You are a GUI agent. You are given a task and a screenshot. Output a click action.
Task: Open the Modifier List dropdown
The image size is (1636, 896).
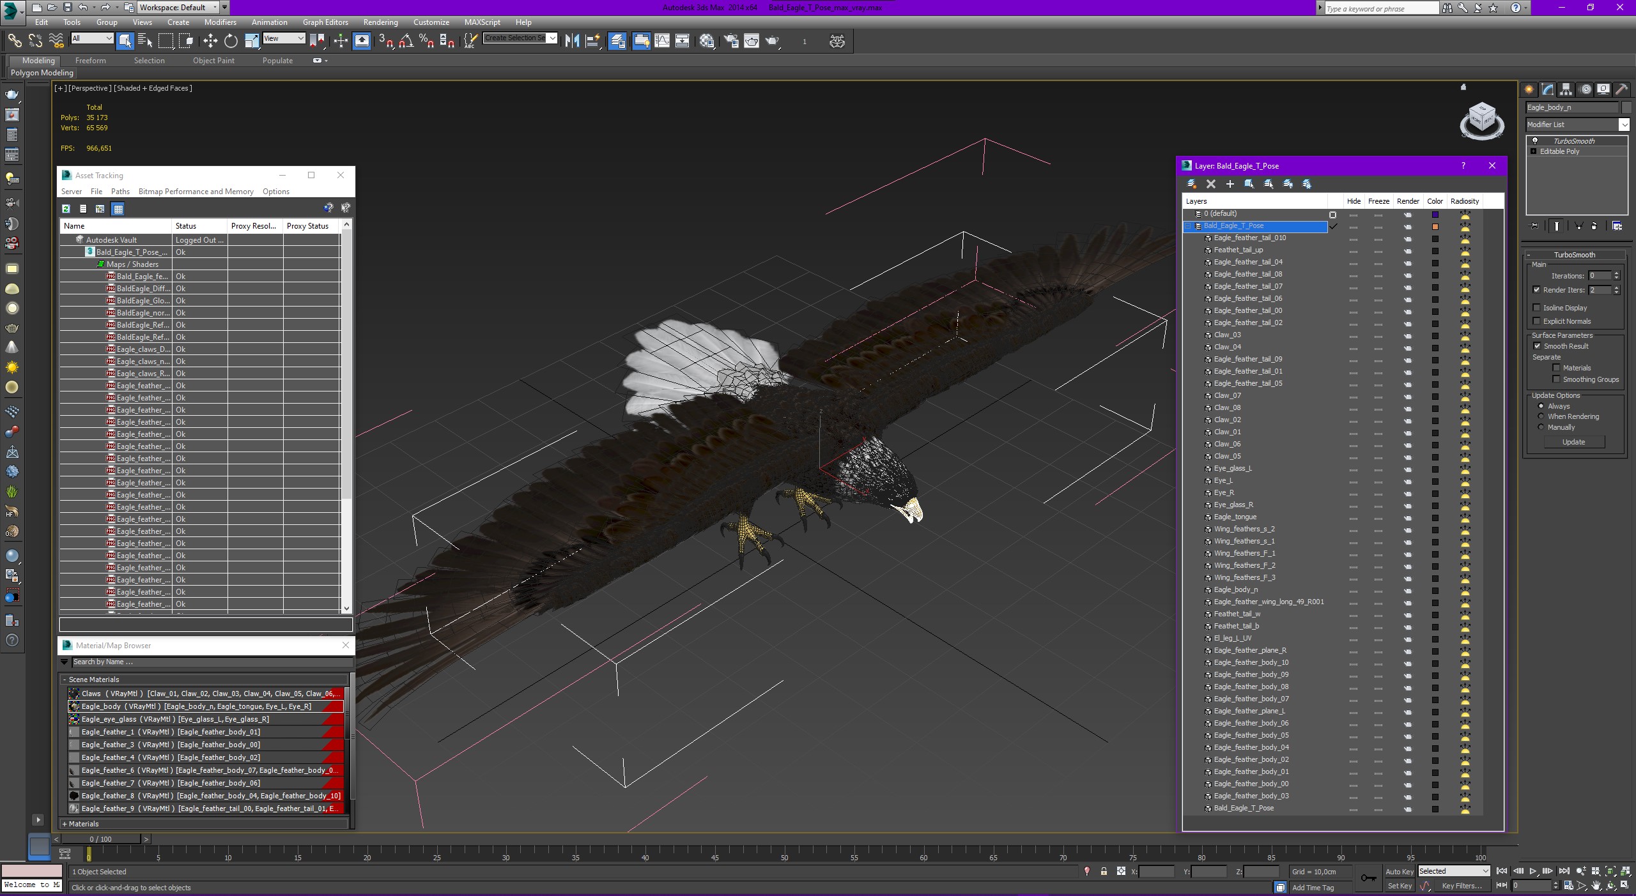click(x=1577, y=125)
